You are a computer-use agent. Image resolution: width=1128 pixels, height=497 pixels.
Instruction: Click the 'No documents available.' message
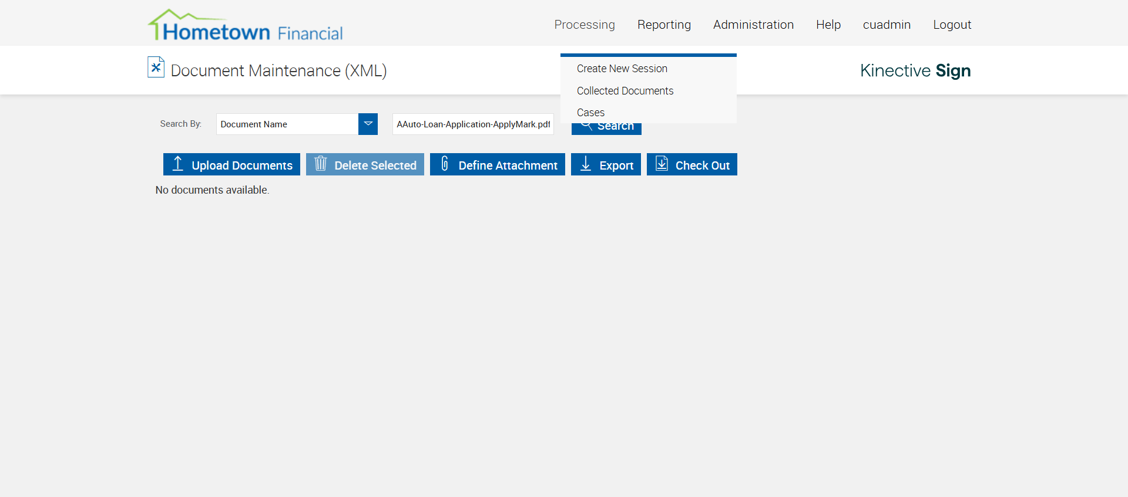[212, 190]
